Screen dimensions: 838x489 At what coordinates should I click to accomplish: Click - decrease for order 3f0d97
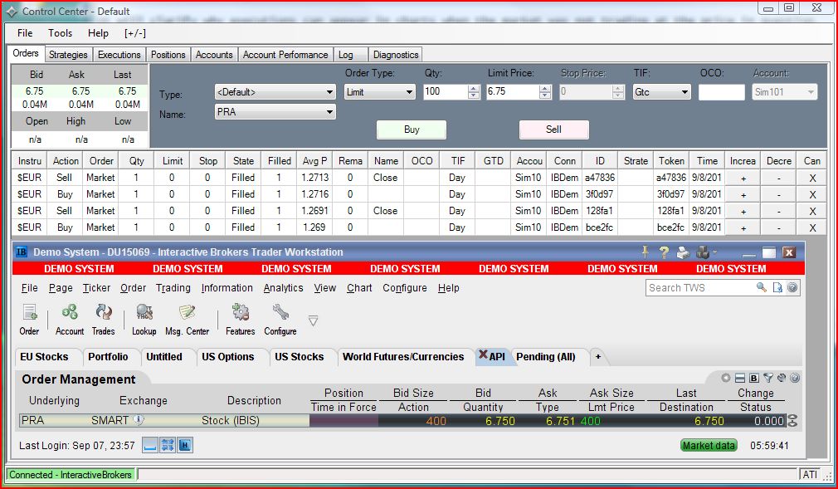click(x=779, y=195)
